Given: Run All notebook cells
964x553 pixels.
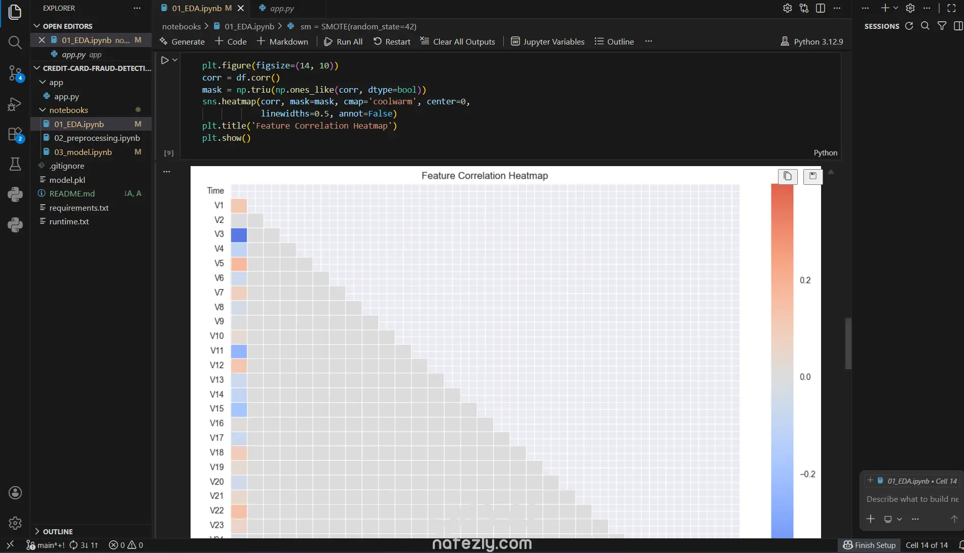Looking at the screenshot, I should [x=343, y=42].
